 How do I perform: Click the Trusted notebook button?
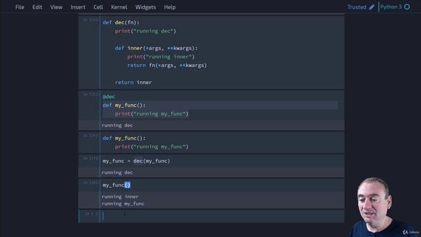pos(357,7)
